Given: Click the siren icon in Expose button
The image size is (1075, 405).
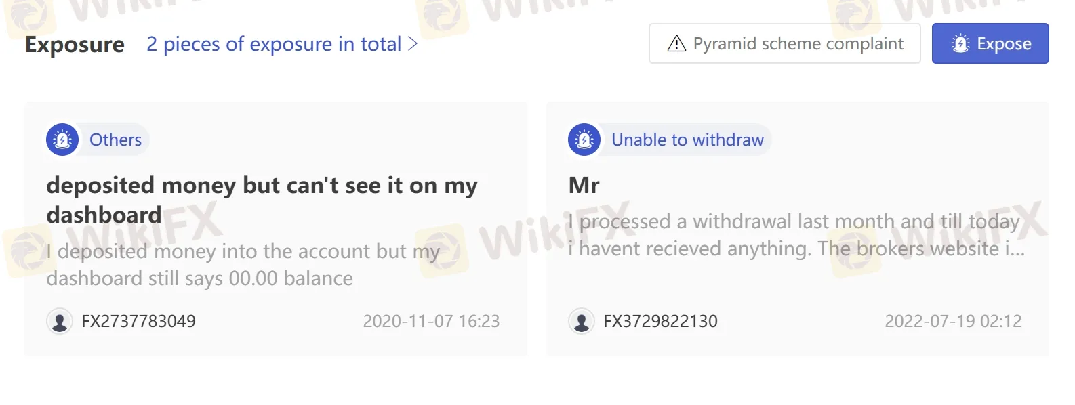Looking at the screenshot, I should 960,44.
